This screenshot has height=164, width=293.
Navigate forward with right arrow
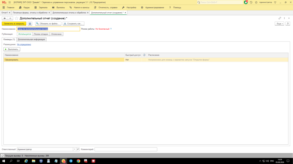(x=10, y=18)
